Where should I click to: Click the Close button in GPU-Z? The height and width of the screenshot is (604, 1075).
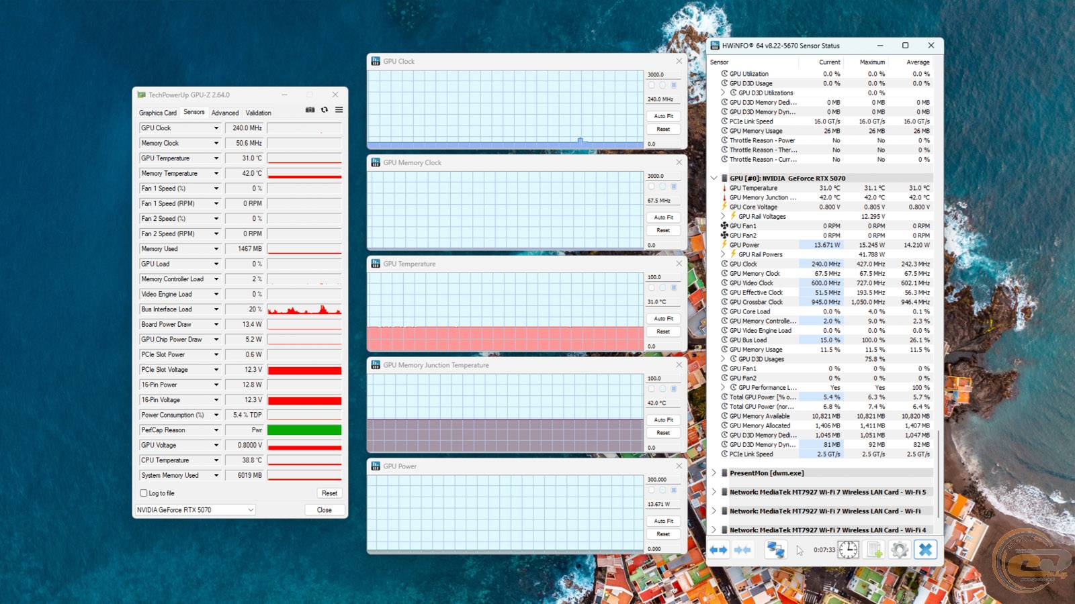325,510
